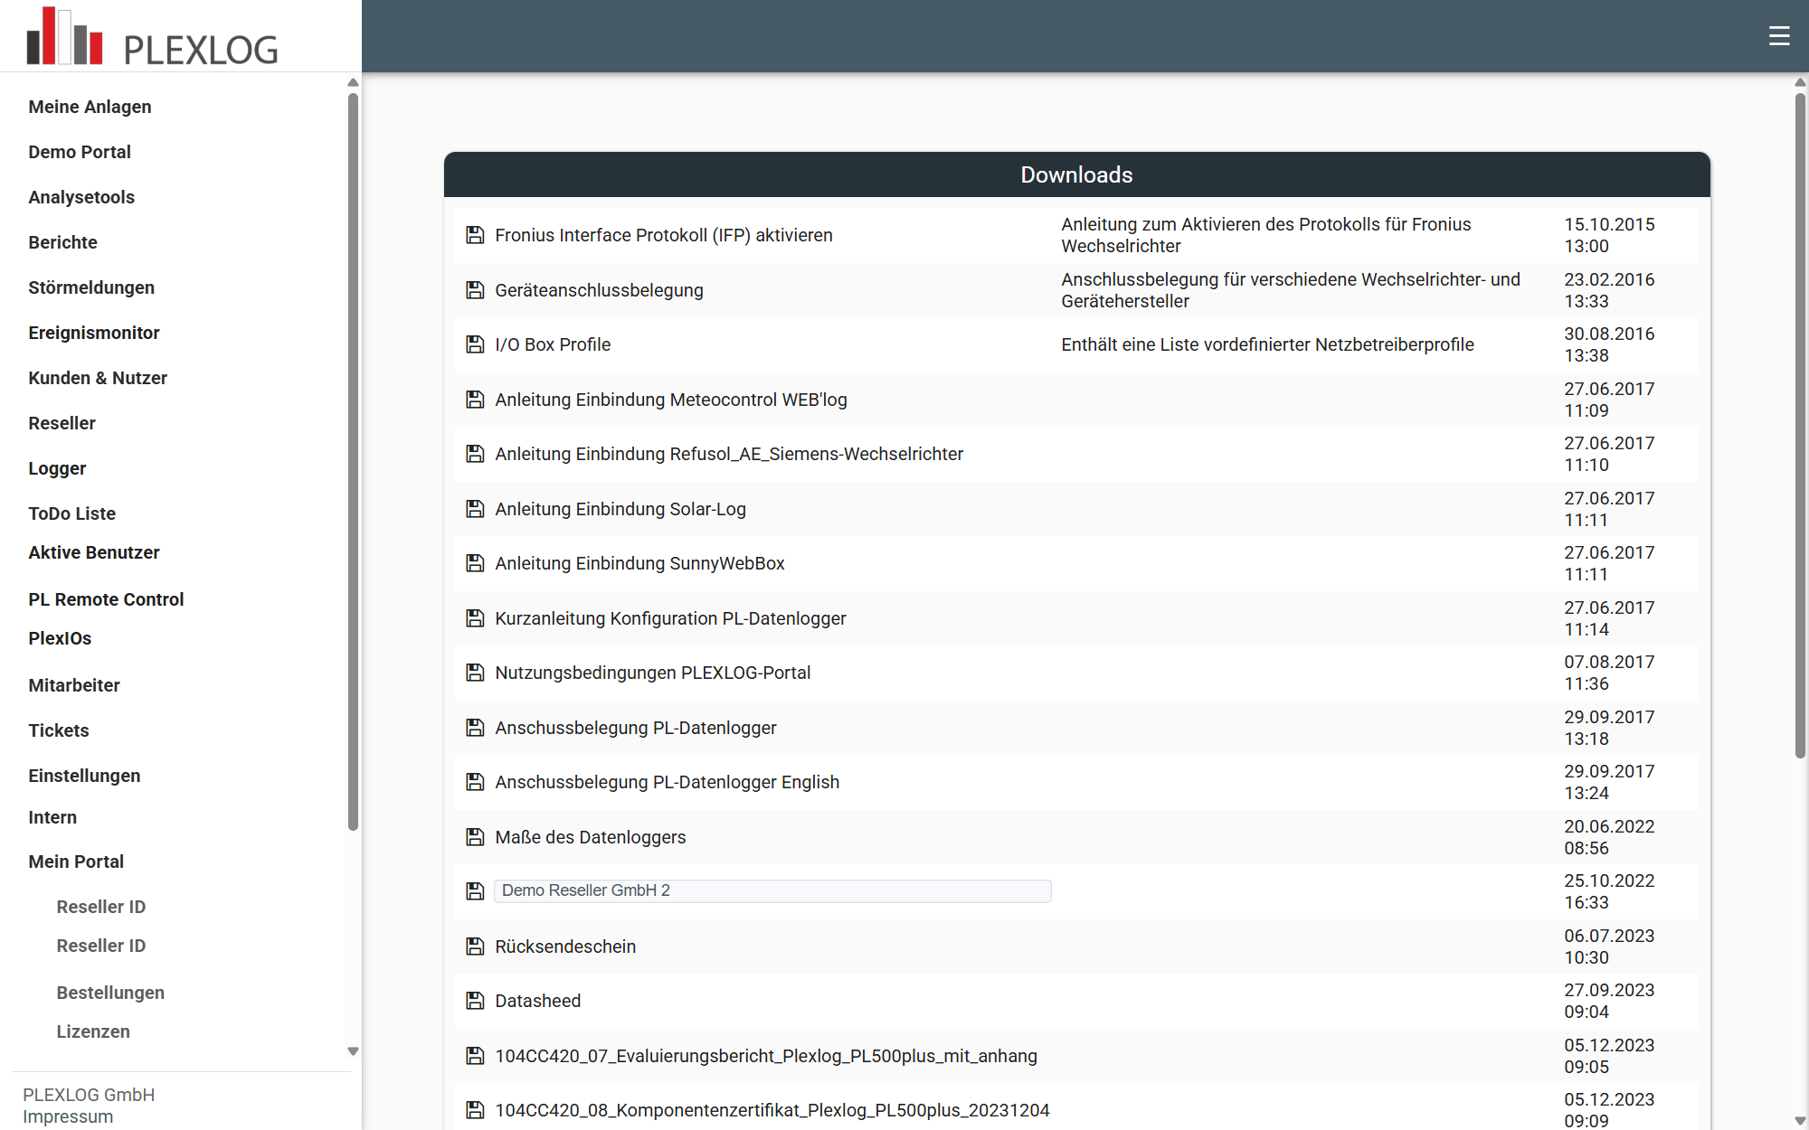Open PL Remote Control in the sidebar
Viewport: 1809px width, 1130px height.
(106, 599)
